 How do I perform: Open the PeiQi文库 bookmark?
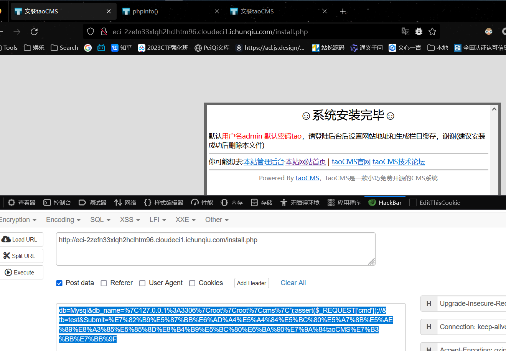coord(212,48)
